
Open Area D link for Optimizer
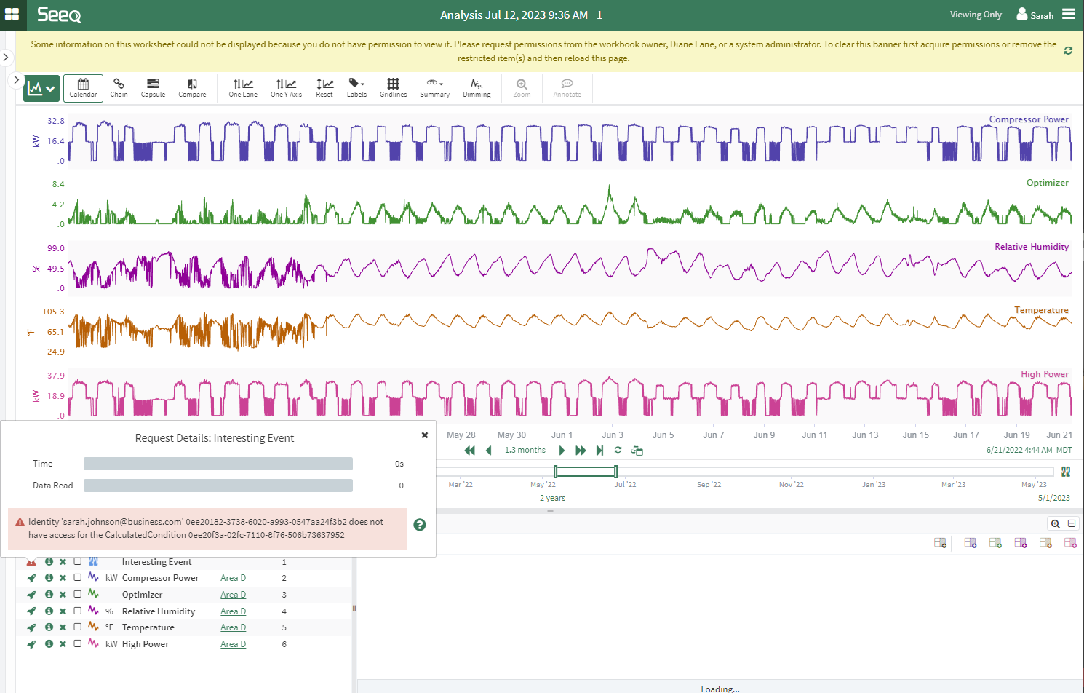pyautogui.click(x=233, y=595)
